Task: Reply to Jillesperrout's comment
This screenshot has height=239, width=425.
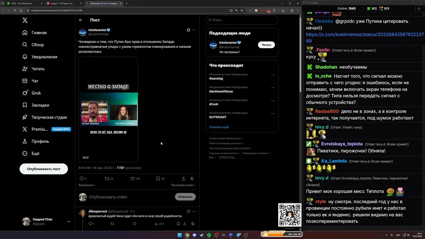Action: (91, 224)
